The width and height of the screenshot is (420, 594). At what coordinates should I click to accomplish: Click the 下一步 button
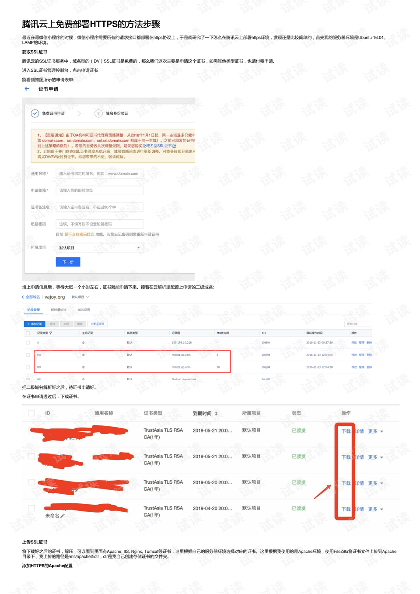pyautogui.click(x=68, y=262)
